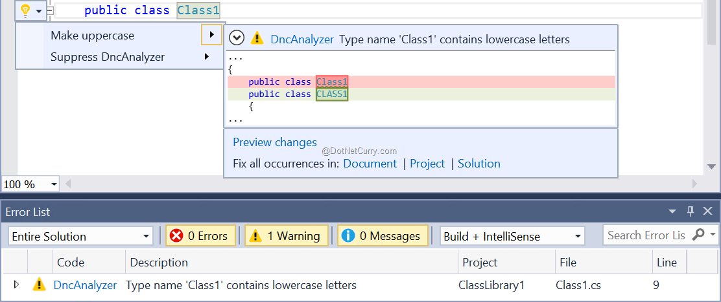Fix all occurrences in Solution
The height and width of the screenshot is (302, 721).
click(479, 164)
